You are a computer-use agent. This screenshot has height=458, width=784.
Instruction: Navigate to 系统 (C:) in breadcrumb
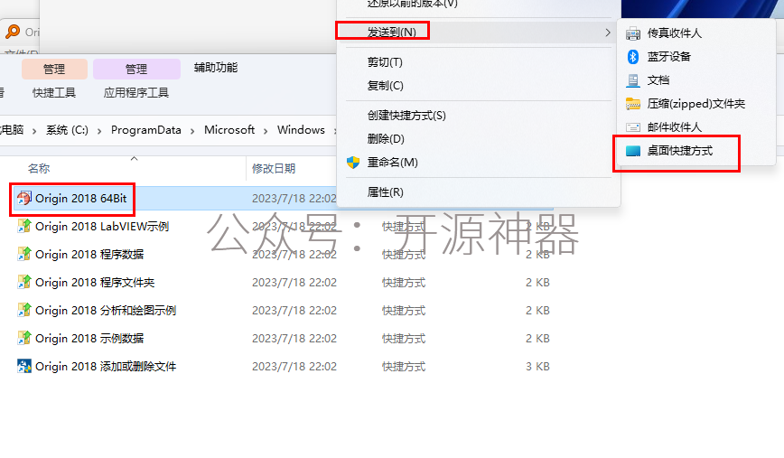click(67, 130)
